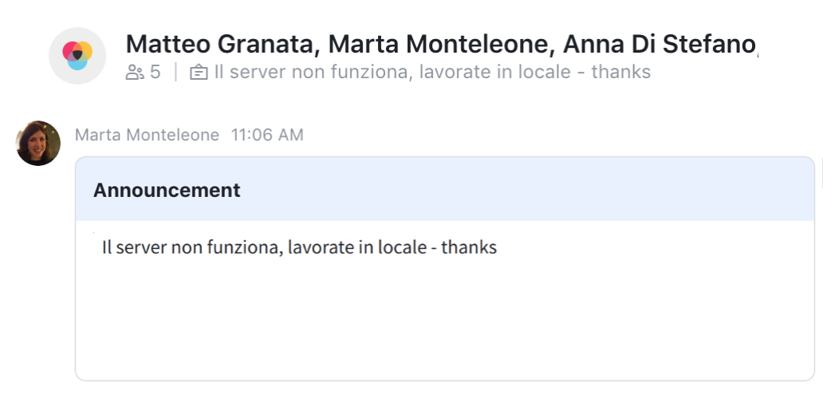Click the pinned announcement icon in the header

(x=199, y=73)
